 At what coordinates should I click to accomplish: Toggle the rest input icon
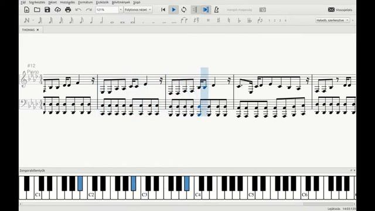196,21
